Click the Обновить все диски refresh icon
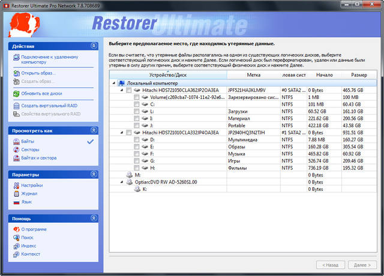This screenshot has height=276, width=384. point(16,94)
